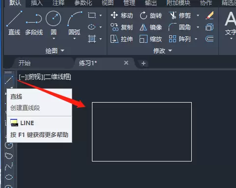Click Spline icon on left toolbar
The width and height of the screenshot is (236, 188).
(x=9, y=166)
